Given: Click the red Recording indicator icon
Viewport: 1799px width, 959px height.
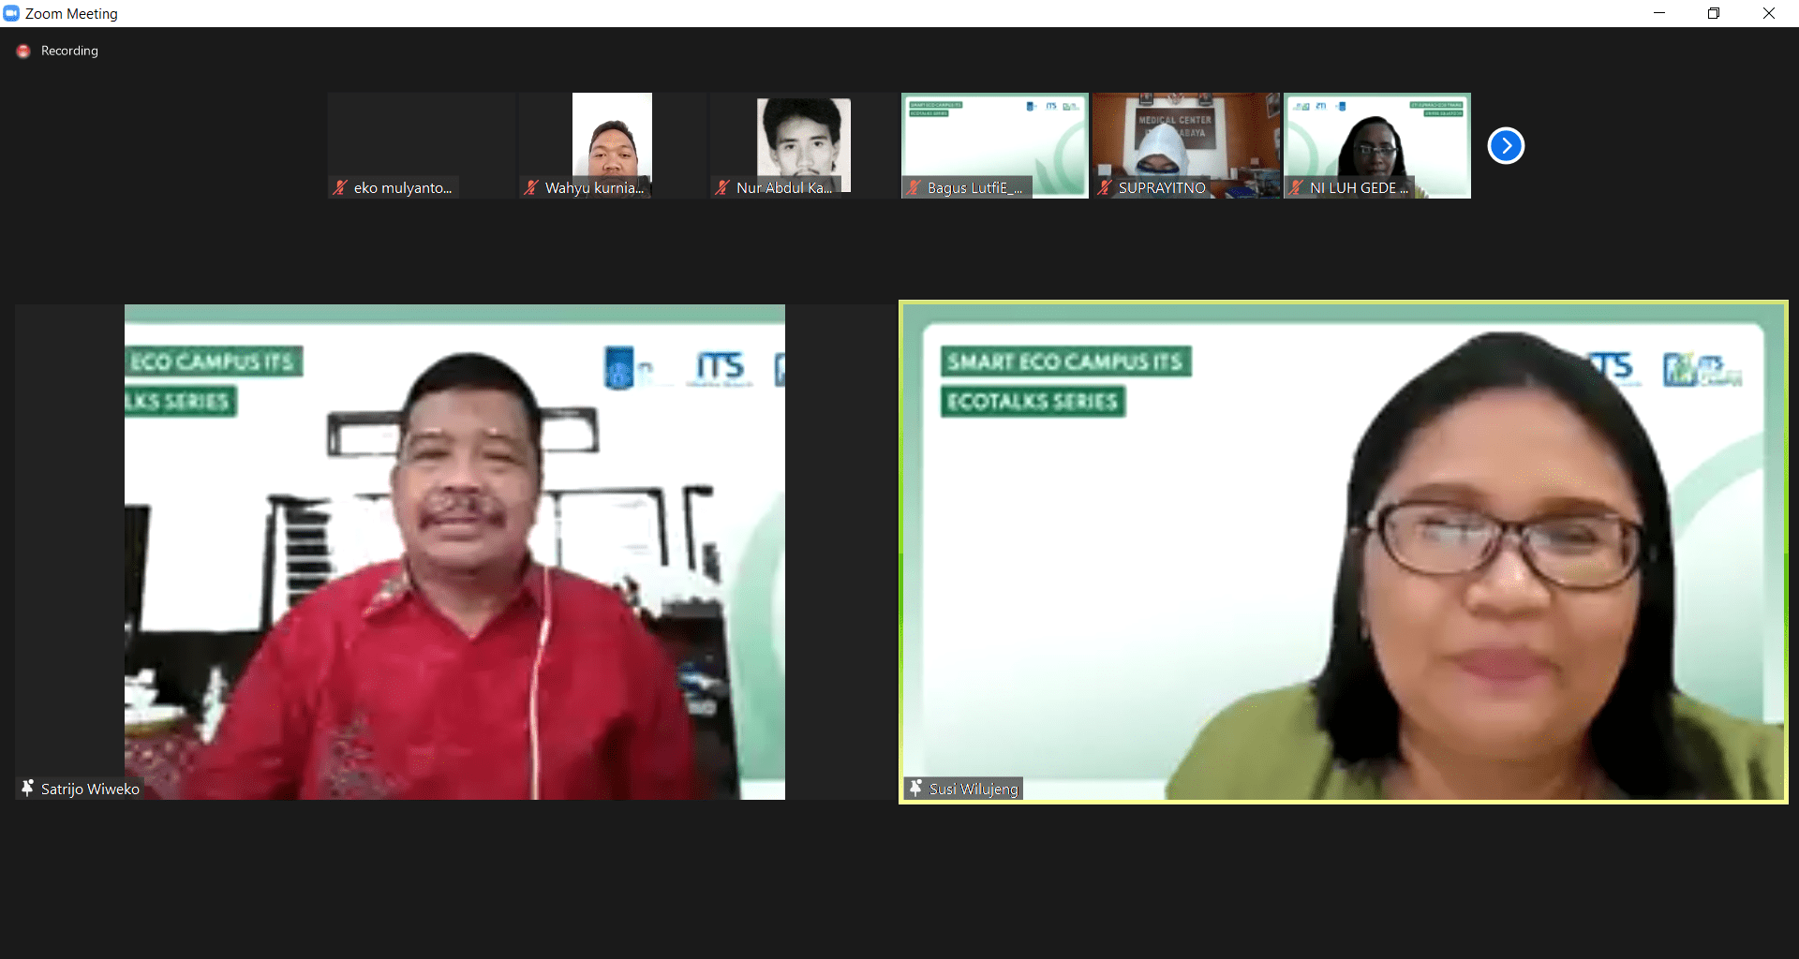Looking at the screenshot, I should (23, 52).
